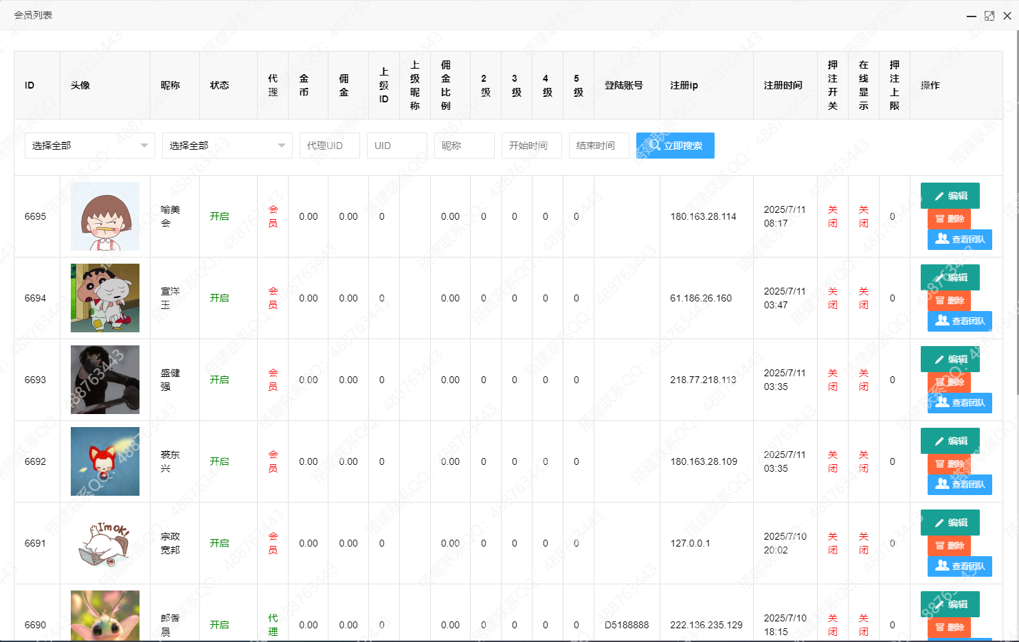1019x642 pixels.
Task: Click the 代理UID input field
Action: [329, 146]
